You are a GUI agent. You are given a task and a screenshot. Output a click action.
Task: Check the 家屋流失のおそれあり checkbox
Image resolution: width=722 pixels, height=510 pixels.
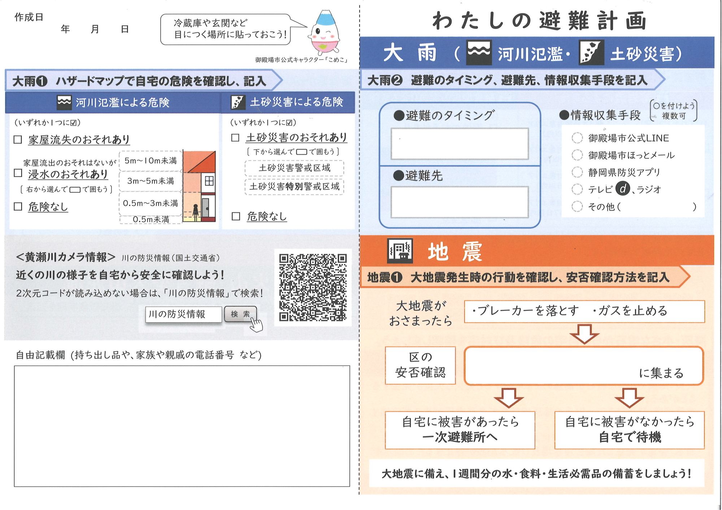[x=18, y=140]
